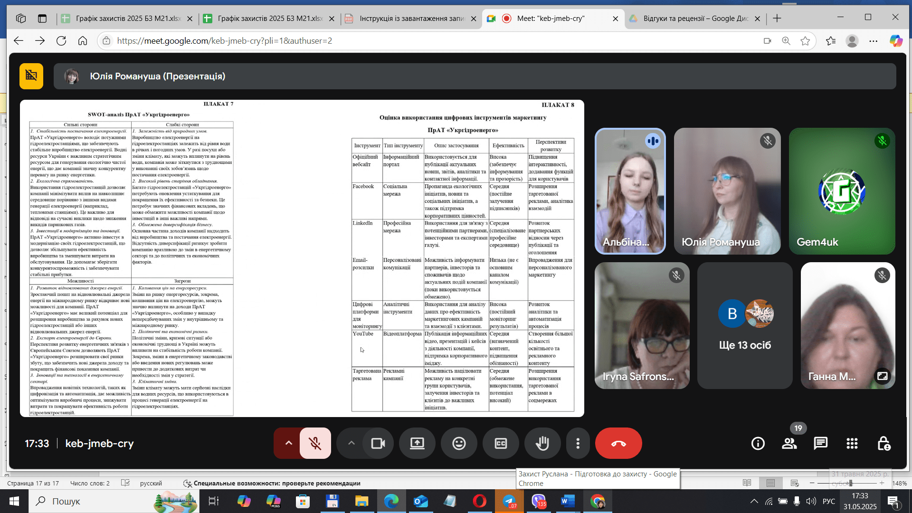Switch to first 'Графік захистів 2025 БЗ M21.xlsx' tab
912x513 pixels.
click(127, 19)
